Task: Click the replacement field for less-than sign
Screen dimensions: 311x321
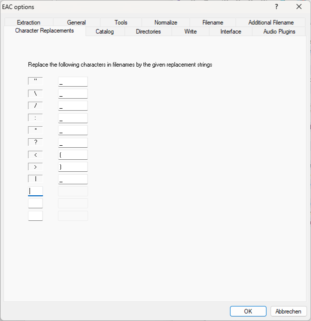Action: (73, 155)
